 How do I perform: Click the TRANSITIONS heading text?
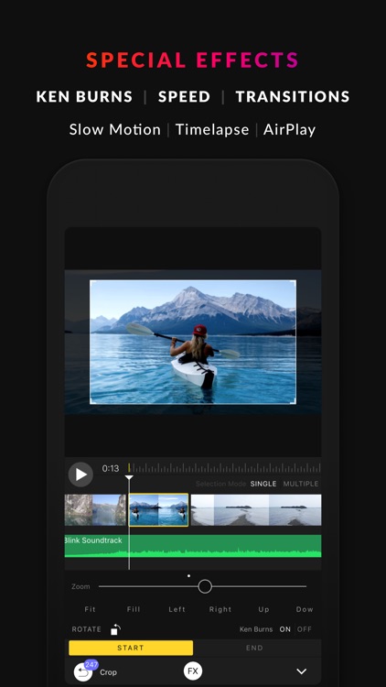pos(293,96)
